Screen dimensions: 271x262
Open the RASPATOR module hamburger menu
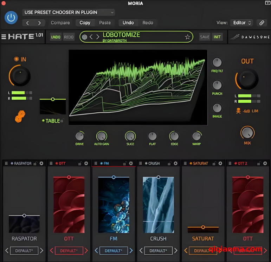(x=6, y=163)
